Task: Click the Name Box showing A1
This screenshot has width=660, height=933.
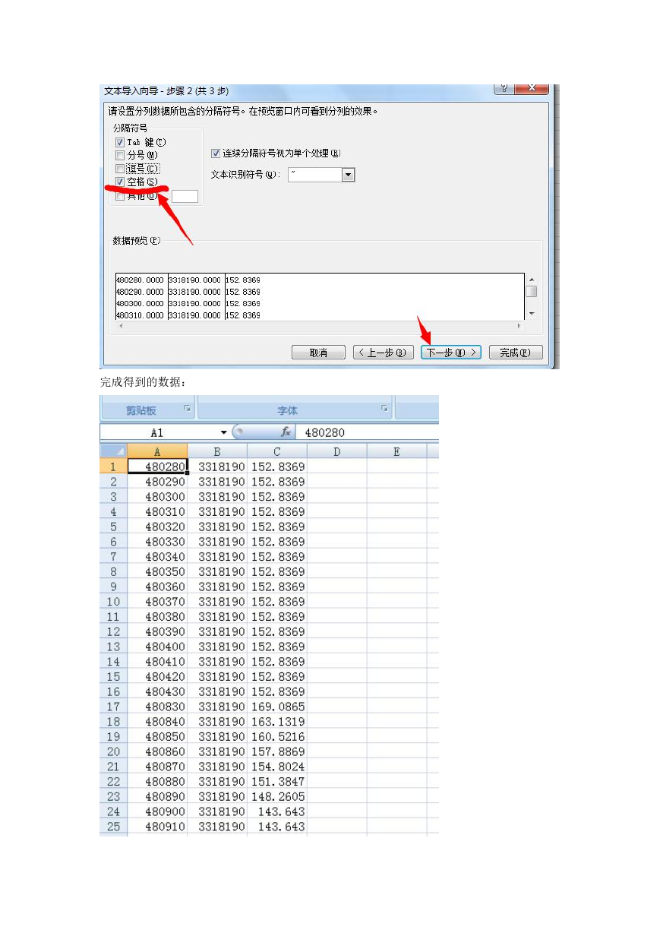Action: (x=159, y=432)
